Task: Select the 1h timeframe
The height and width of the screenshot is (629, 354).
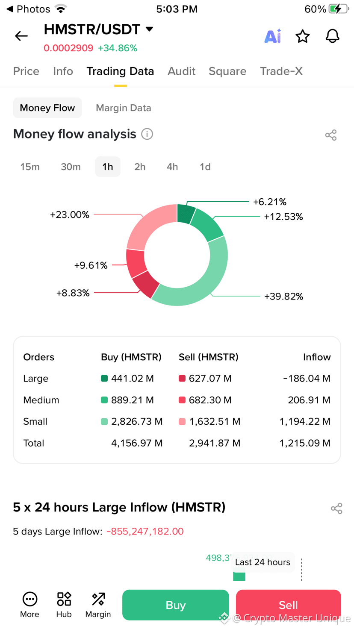Action: click(108, 167)
